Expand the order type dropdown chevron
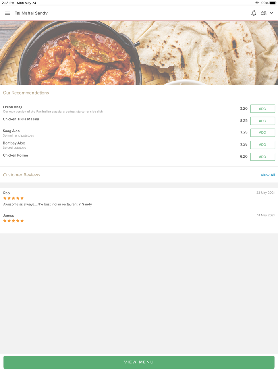The height and width of the screenshot is (371, 278). click(x=272, y=13)
